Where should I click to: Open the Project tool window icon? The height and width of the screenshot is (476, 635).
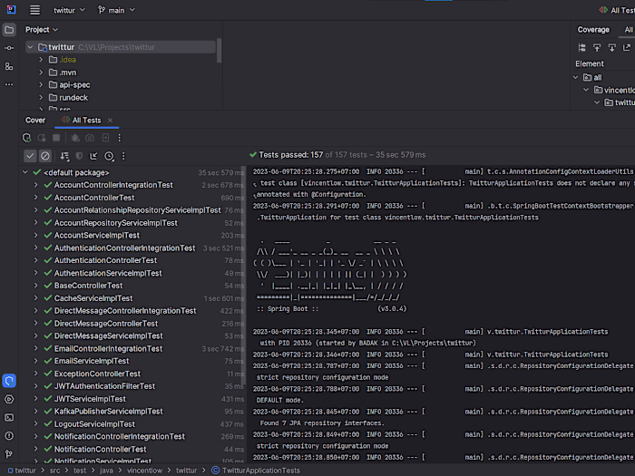pos(9,30)
